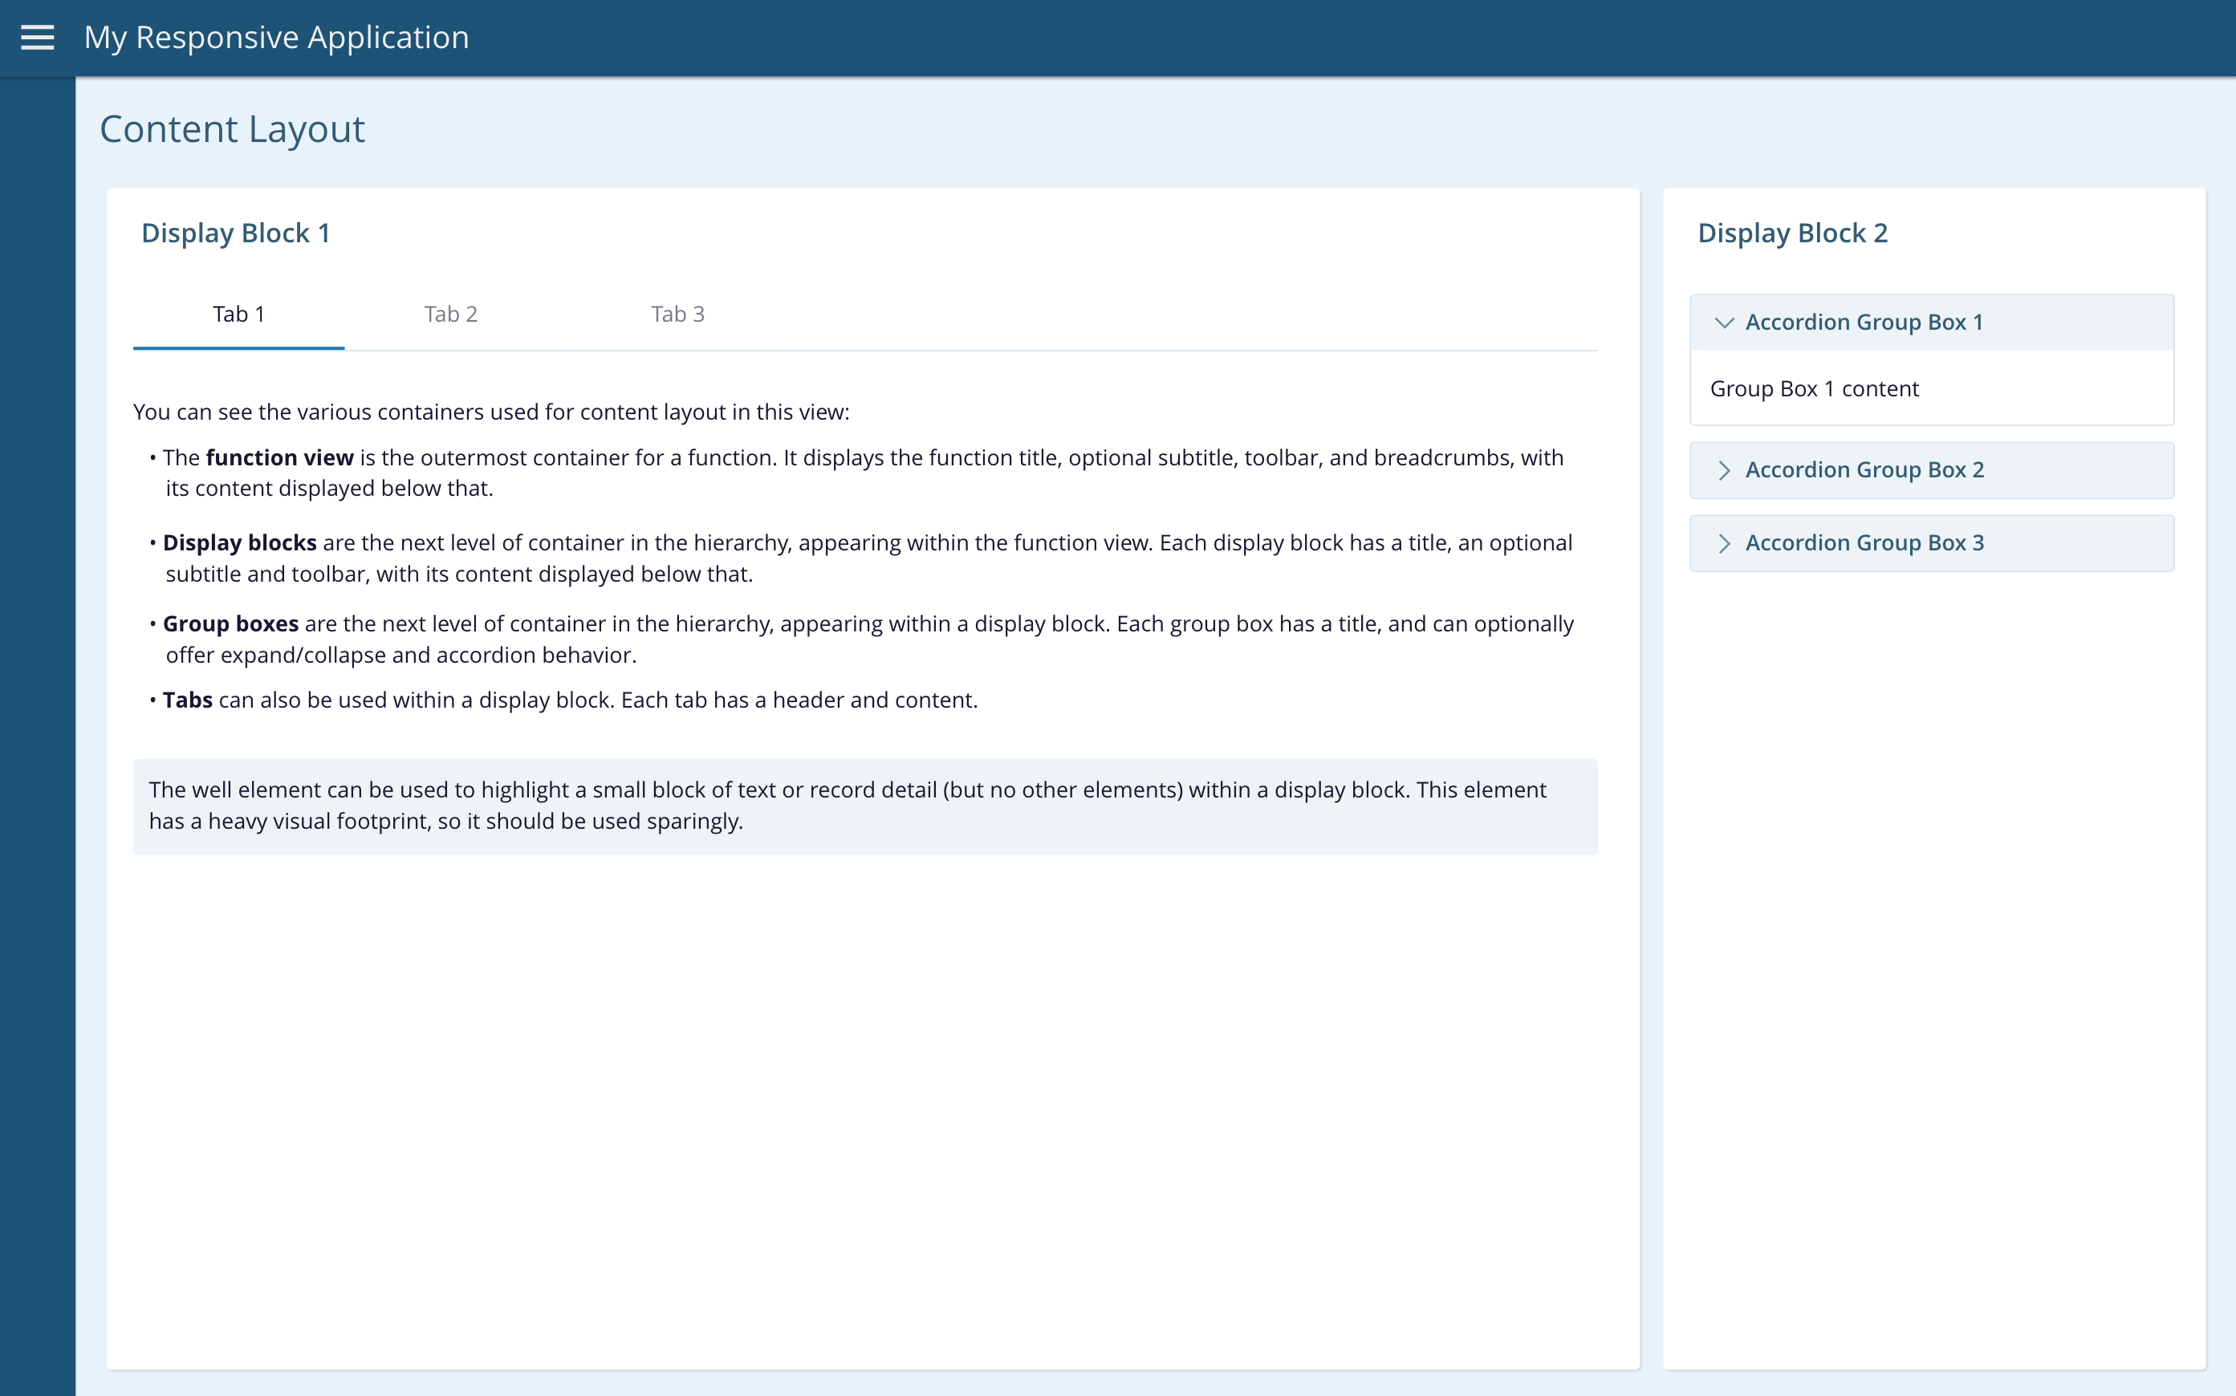Screen dimensions: 2236x1396
Task: Open the hamburger navigation menu
Action: (x=37, y=38)
